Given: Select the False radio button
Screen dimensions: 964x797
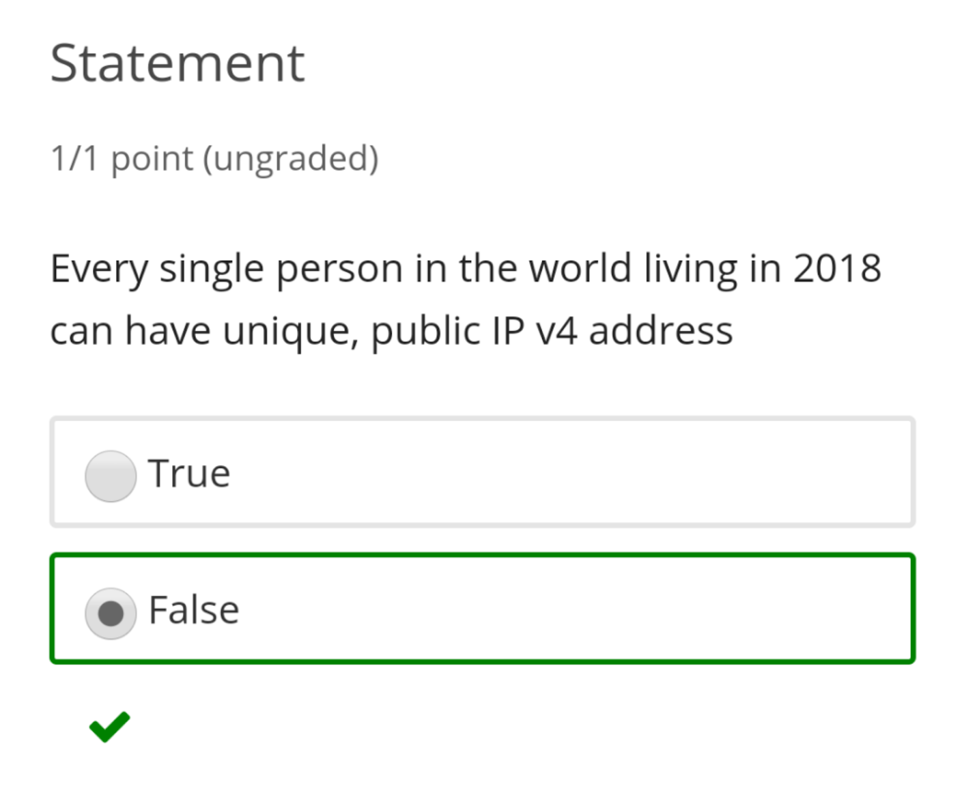Looking at the screenshot, I should (110, 613).
